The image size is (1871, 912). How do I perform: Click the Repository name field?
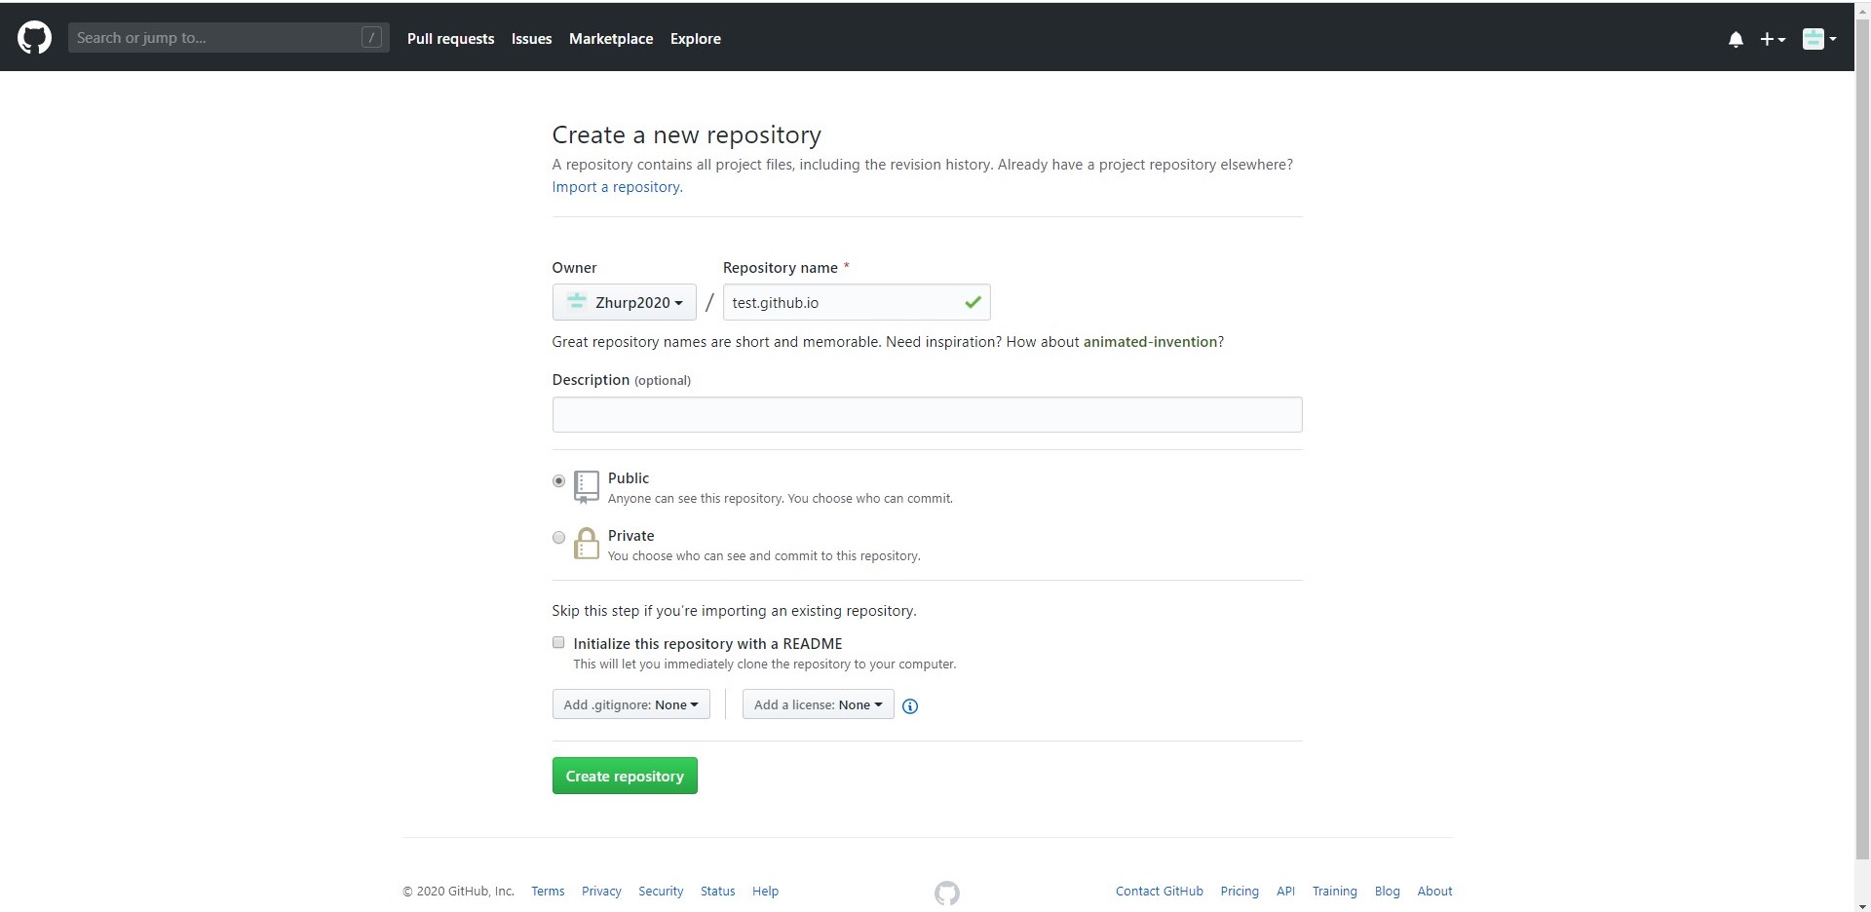click(857, 302)
